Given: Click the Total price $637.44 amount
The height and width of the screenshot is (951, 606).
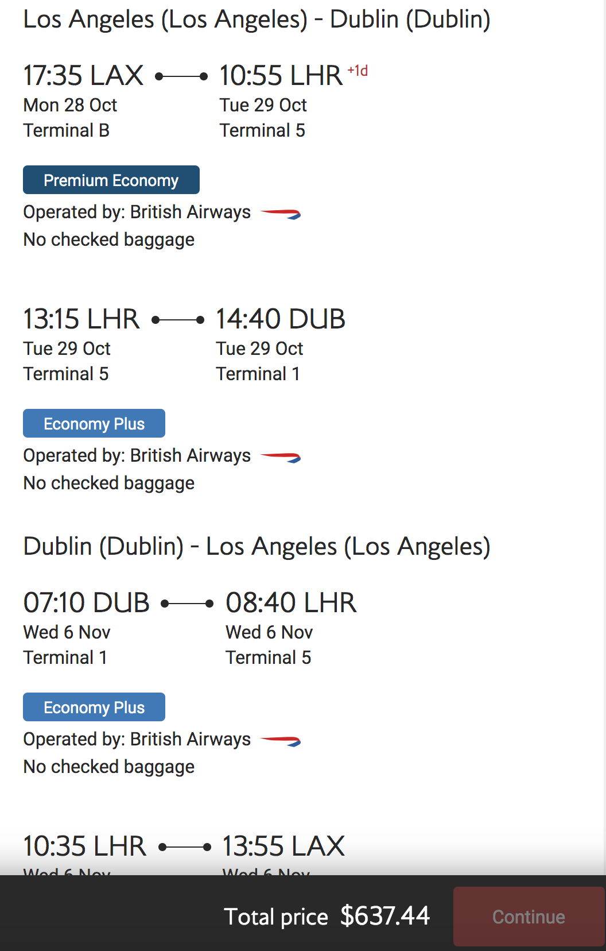Looking at the screenshot, I should [x=385, y=916].
